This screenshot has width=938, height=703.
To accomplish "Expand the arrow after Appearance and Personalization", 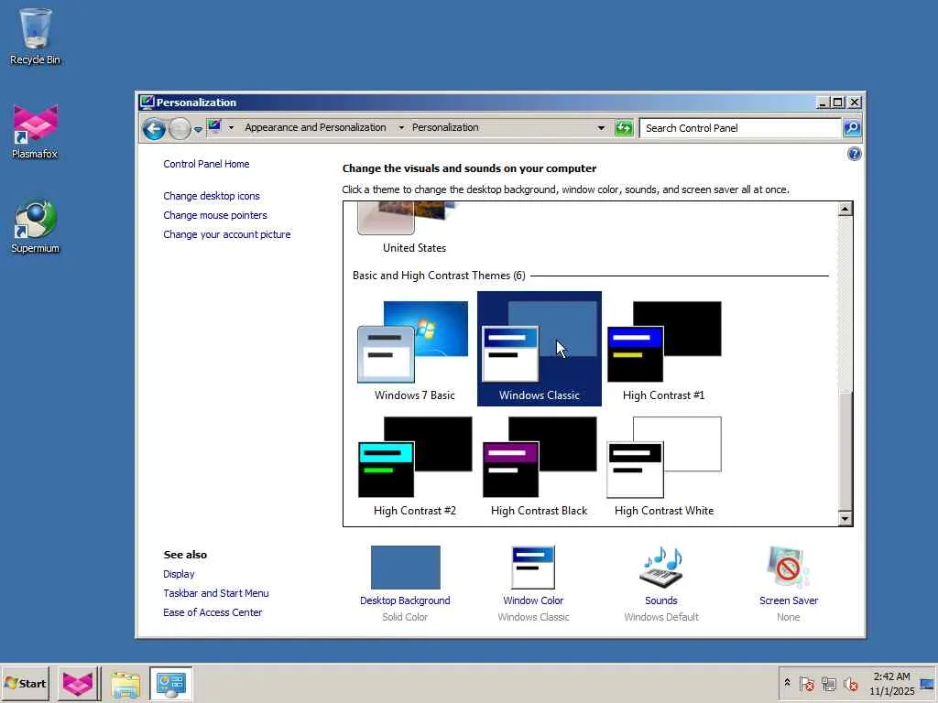I will pos(401,127).
